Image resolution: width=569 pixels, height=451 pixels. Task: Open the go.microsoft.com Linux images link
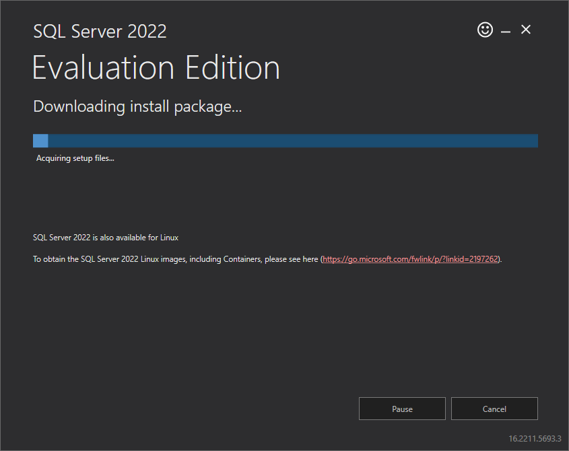click(x=410, y=259)
